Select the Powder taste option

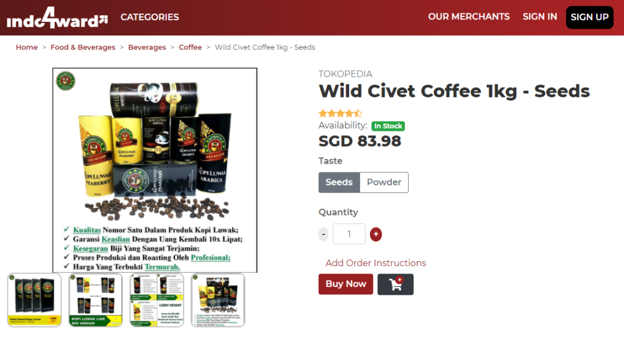(384, 183)
